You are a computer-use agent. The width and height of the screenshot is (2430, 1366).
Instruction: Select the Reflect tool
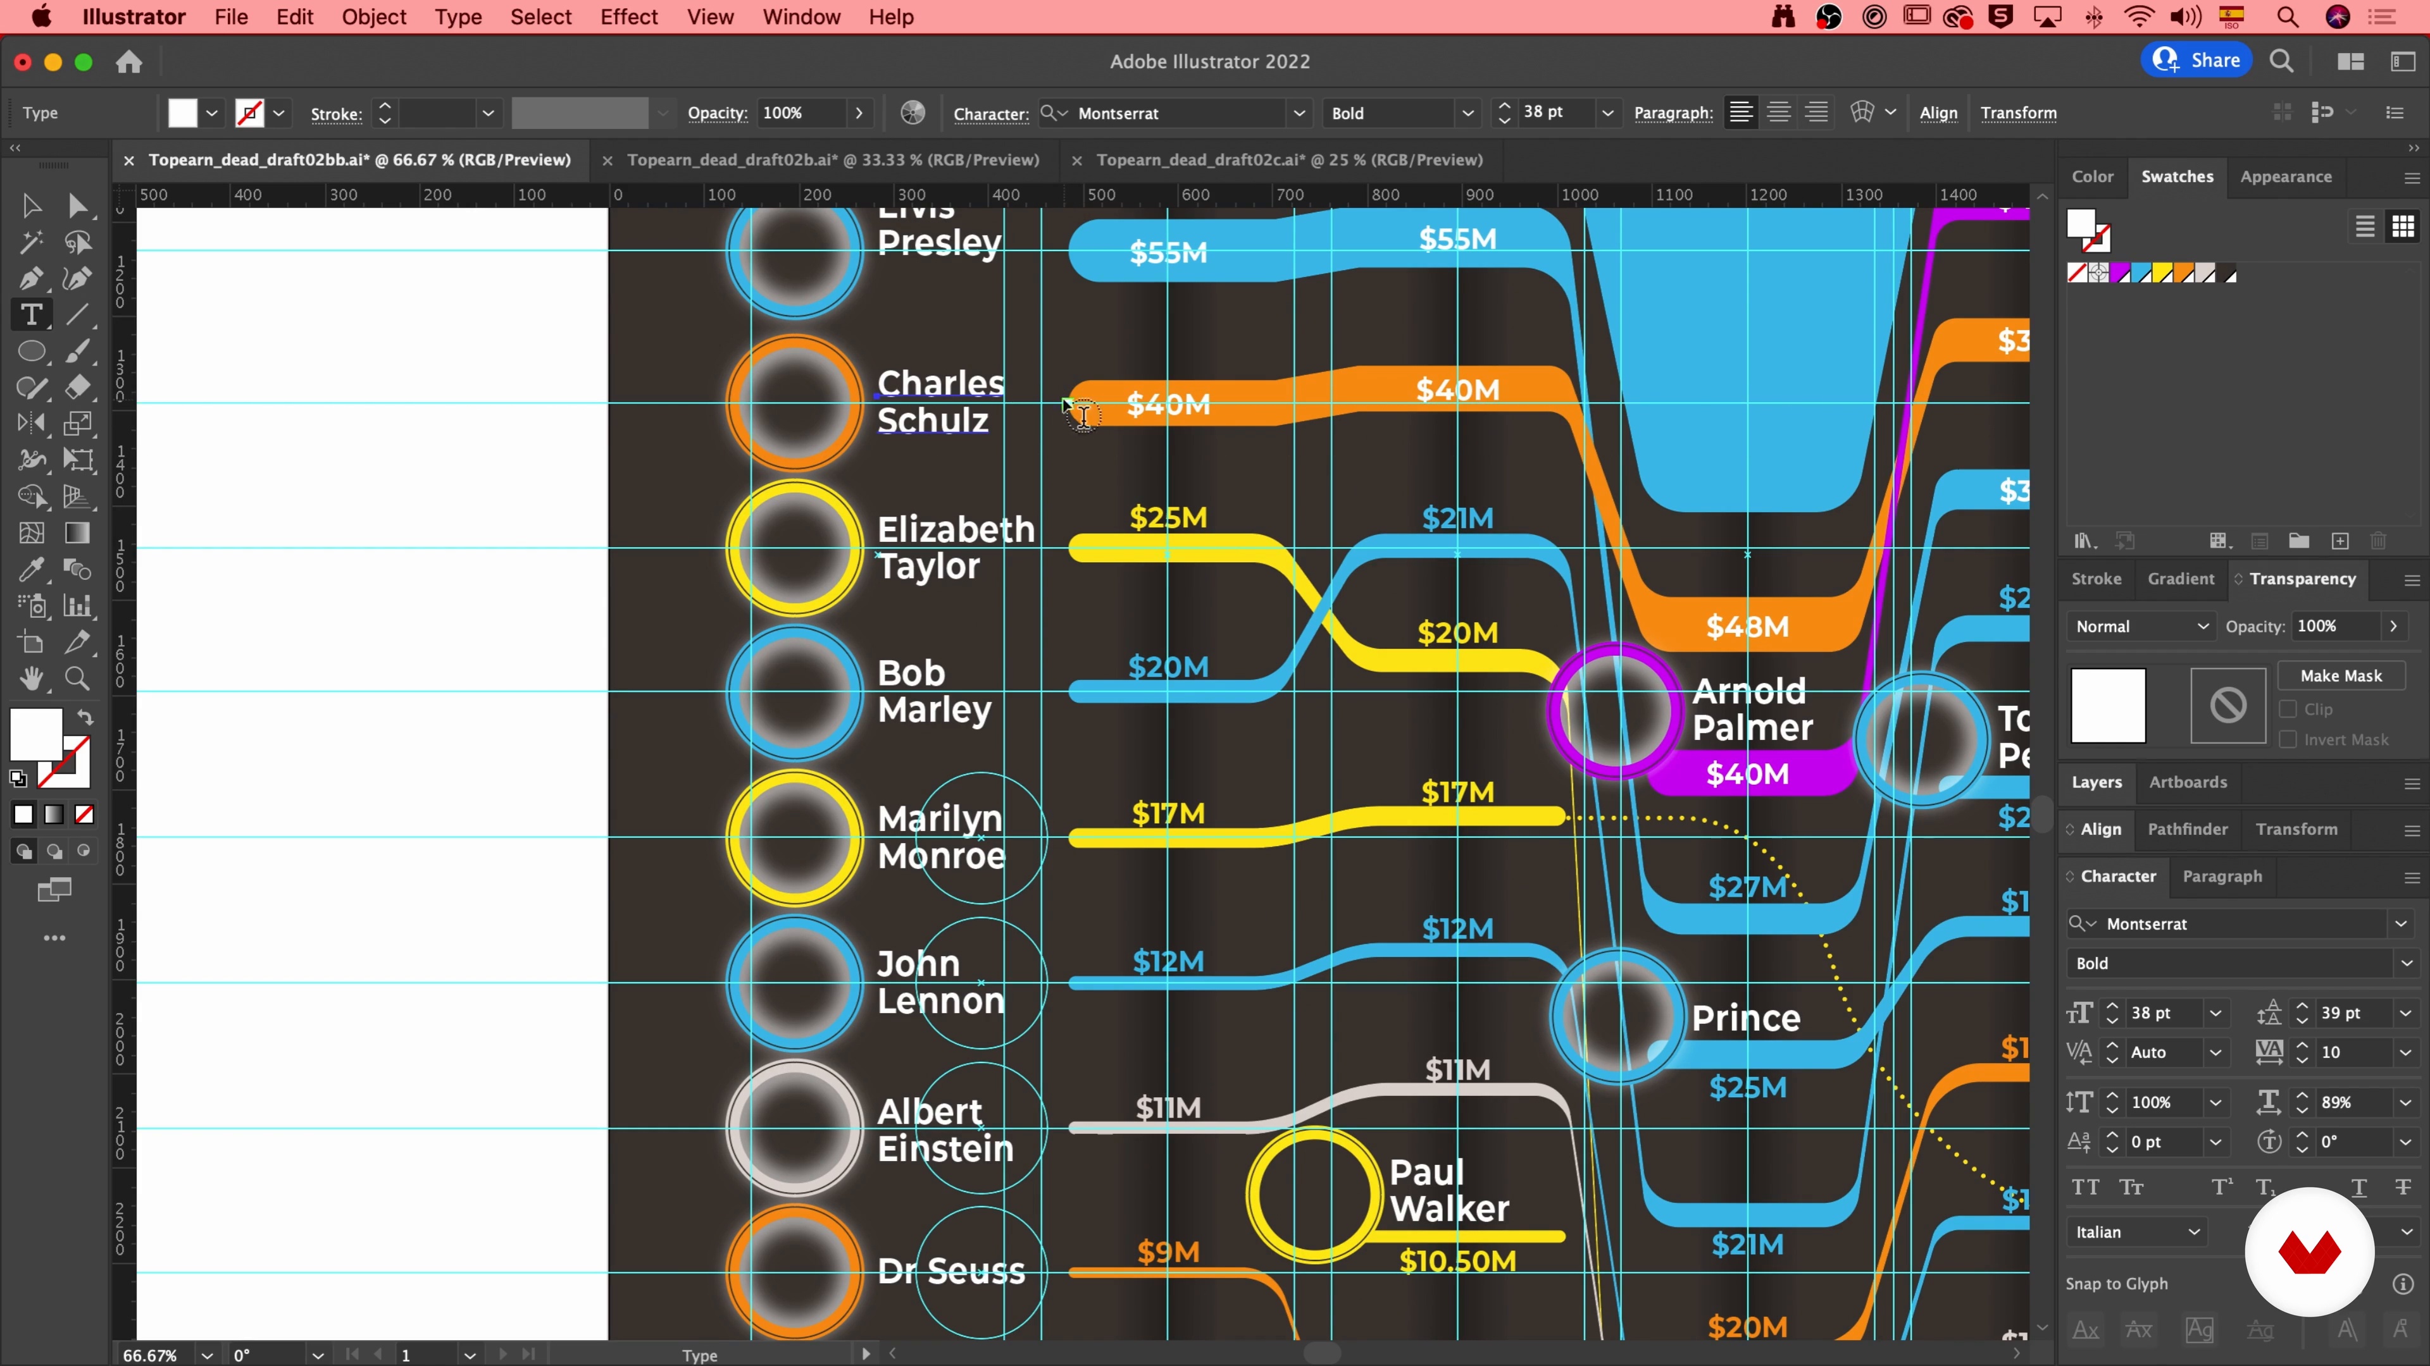(x=31, y=423)
